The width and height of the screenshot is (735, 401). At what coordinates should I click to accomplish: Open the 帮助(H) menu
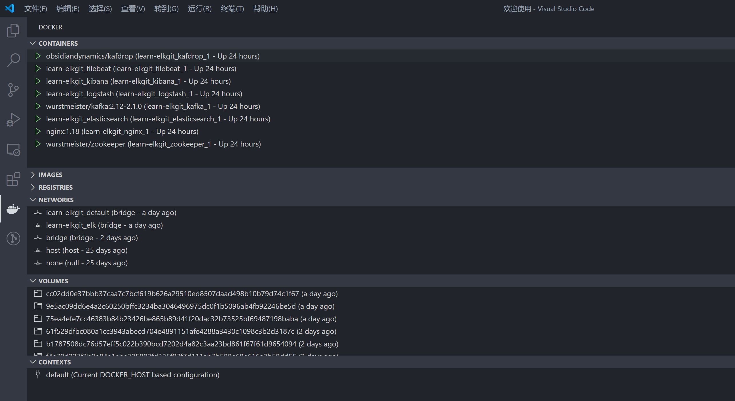click(265, 9)
